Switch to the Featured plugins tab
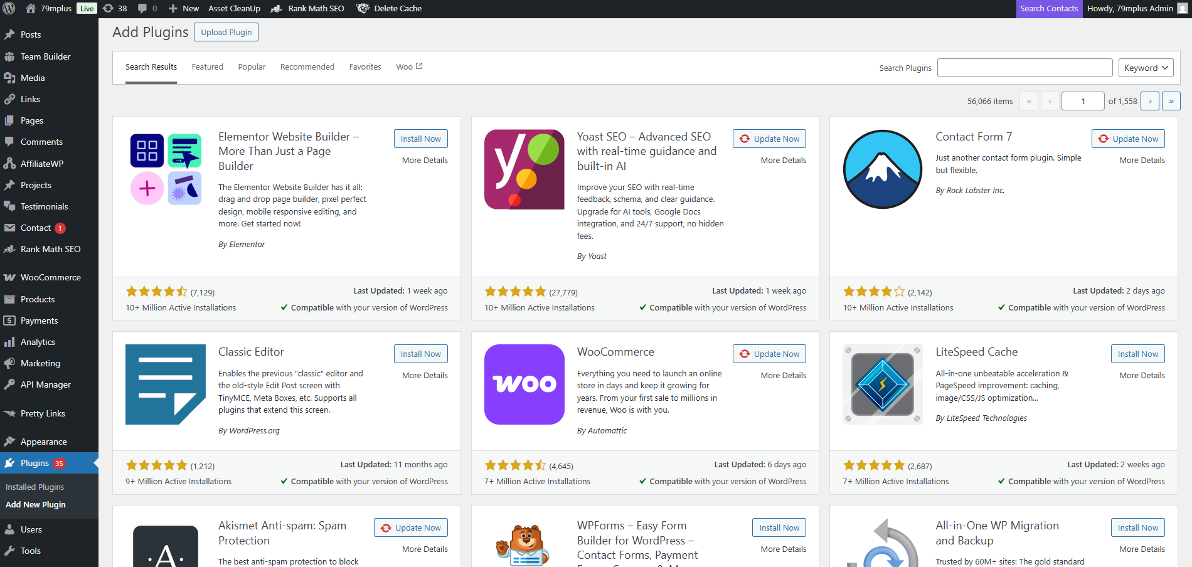The height and width of the screenshot is (567, 1192). click(207, 66)
